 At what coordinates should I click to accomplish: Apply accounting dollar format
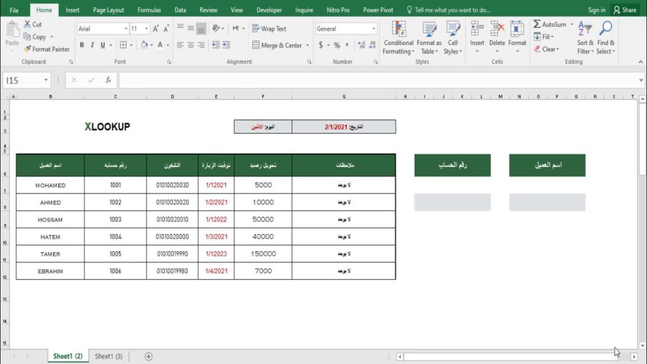321,45
